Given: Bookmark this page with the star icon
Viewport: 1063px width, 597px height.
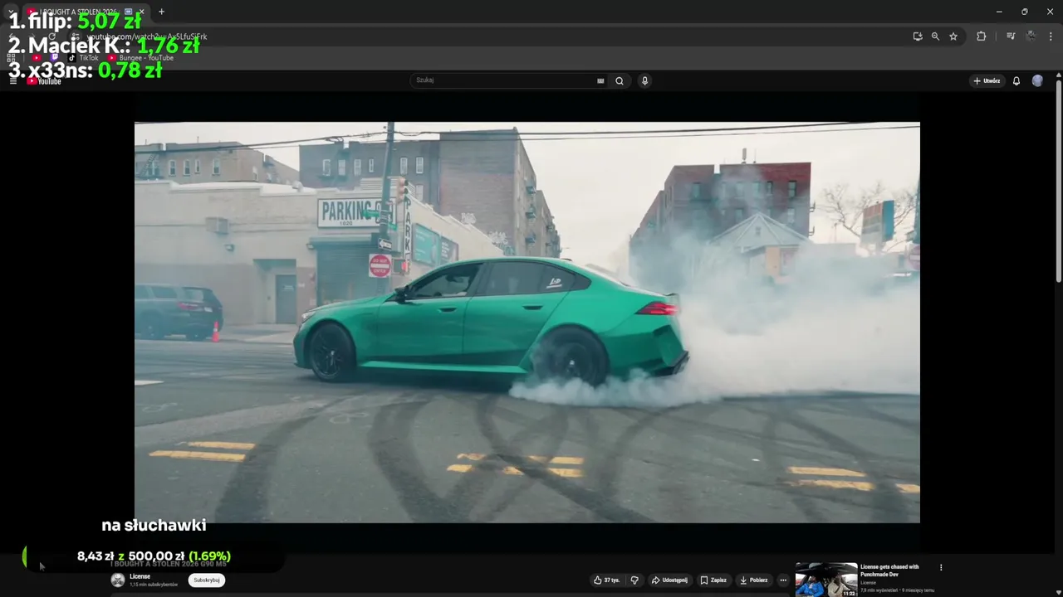Looking at the screenshot, I should [953, 36].
